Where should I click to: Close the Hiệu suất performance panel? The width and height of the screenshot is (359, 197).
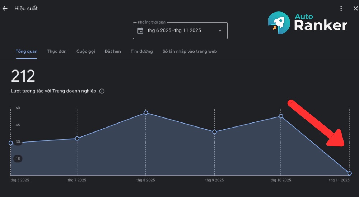pos(355,9)
